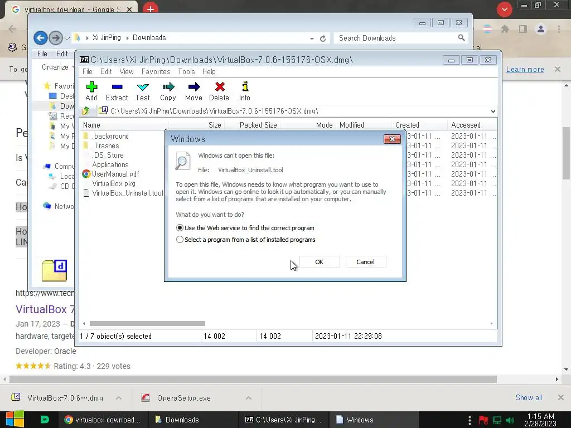Click Cancel in the Windows dialog
Image resolution: width=571 pixels, height=428 pixels.
[x=366, y=262]
